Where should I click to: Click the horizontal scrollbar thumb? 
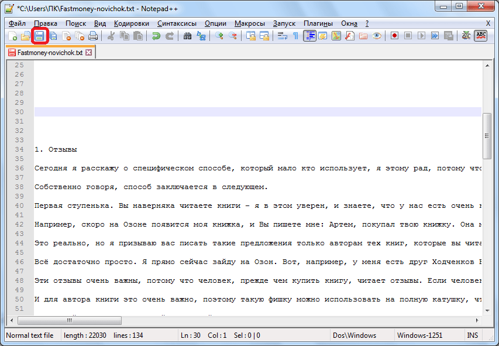click(69, 320)
